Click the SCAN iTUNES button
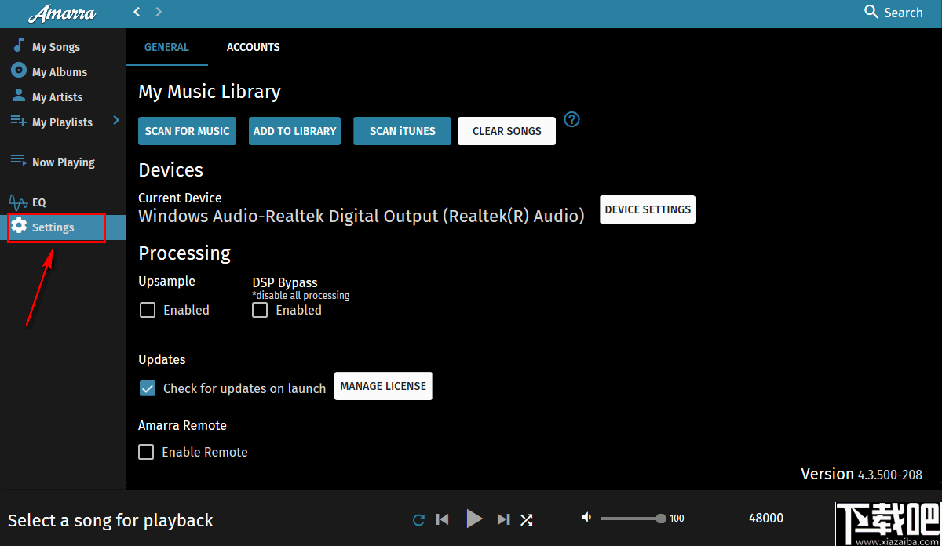Viewport: 942px width, 546px height. pos(402,131)
